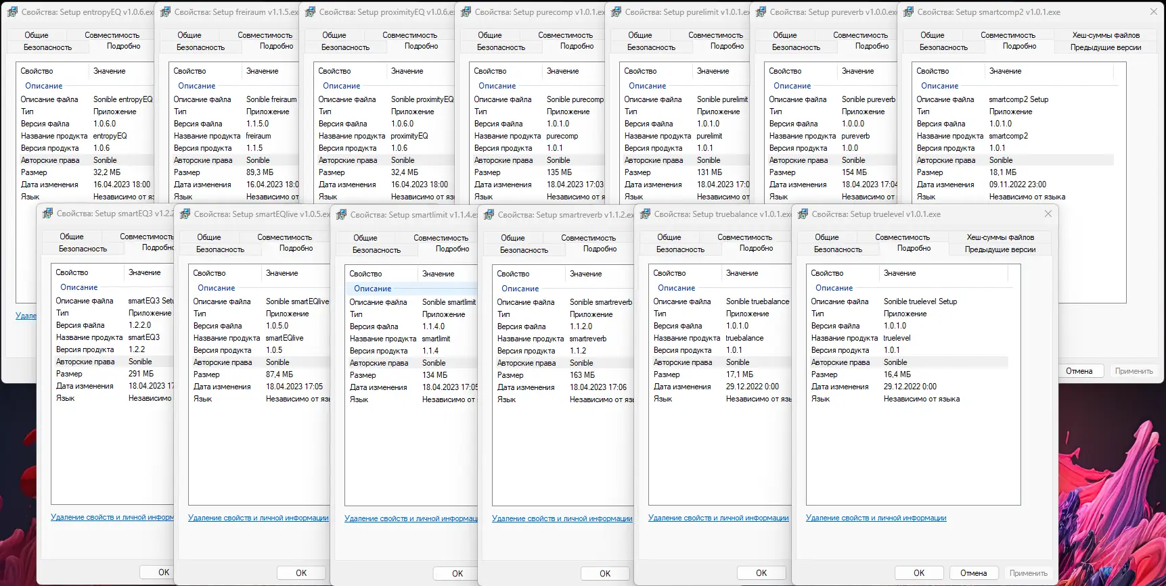
Task: Click the smartEQlive properties window title icon
Action: coord(185,214)
